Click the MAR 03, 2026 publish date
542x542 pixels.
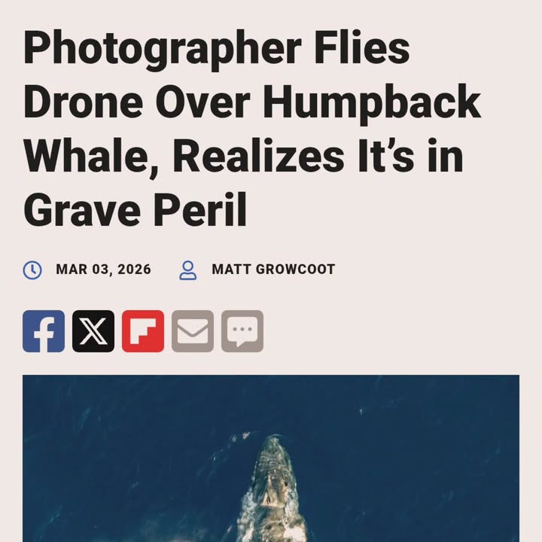103,269
